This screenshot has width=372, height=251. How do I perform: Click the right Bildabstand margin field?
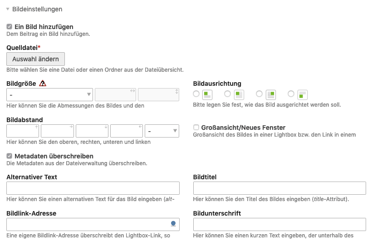point(57,131)
